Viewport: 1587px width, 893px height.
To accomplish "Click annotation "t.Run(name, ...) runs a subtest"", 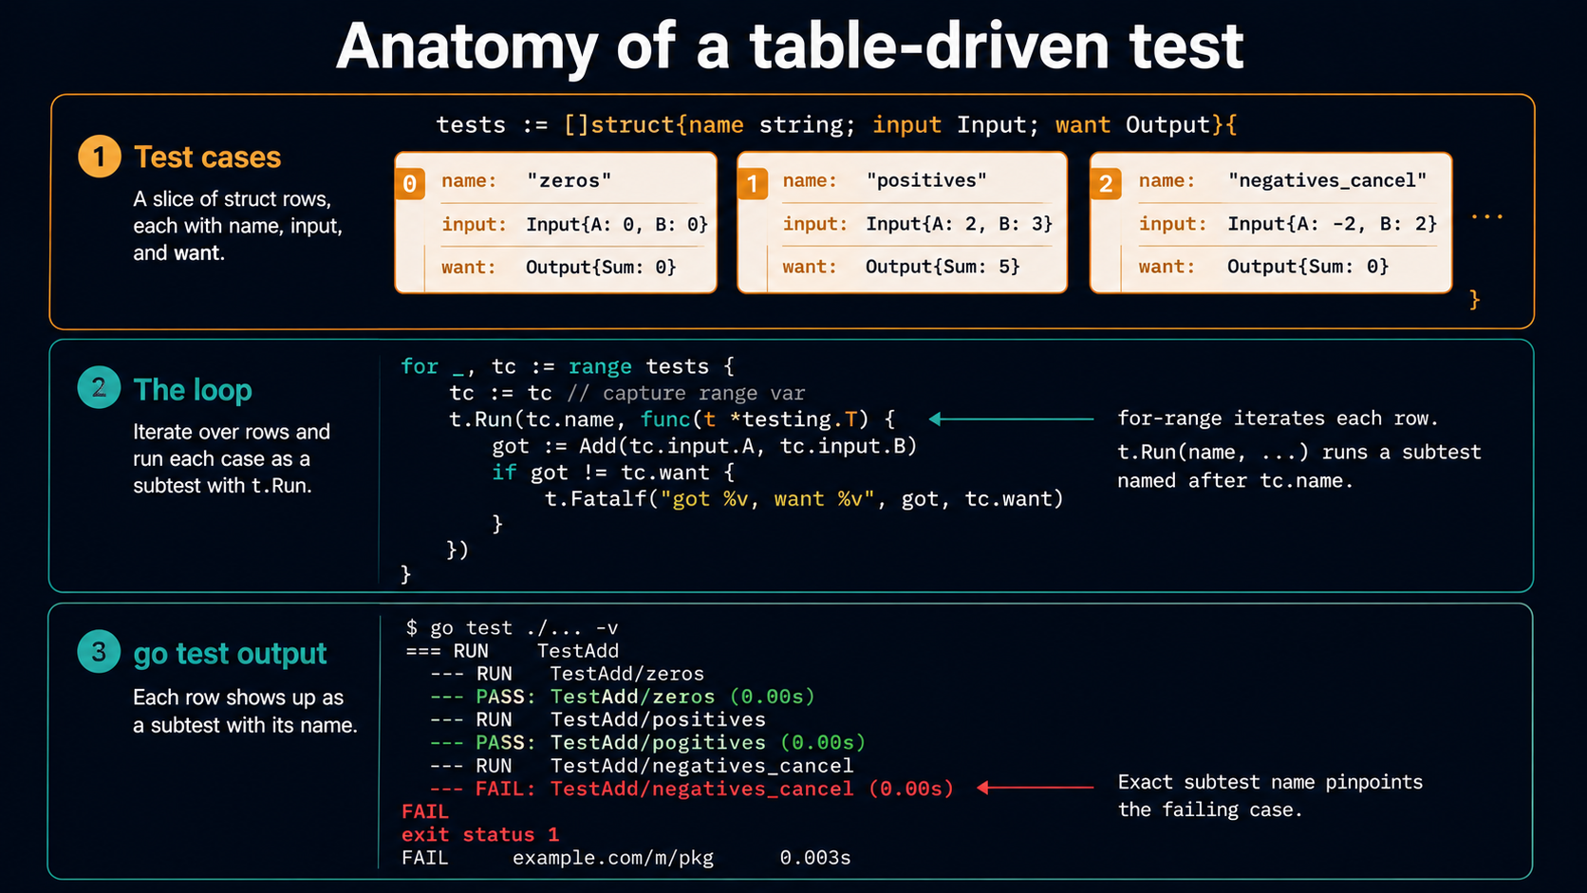I will click(x=1298, y=466).
